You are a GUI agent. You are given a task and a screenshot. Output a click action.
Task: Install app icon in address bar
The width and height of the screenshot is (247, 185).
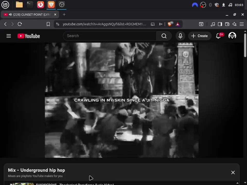pyautogui.click(x=153, y=24)
